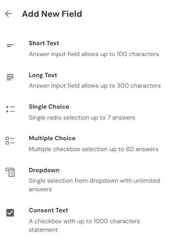Click 'Multiple checkbox selection up to 60 answers'
The width and height of the screenshot is (173, 252).
tap(93, 149)
